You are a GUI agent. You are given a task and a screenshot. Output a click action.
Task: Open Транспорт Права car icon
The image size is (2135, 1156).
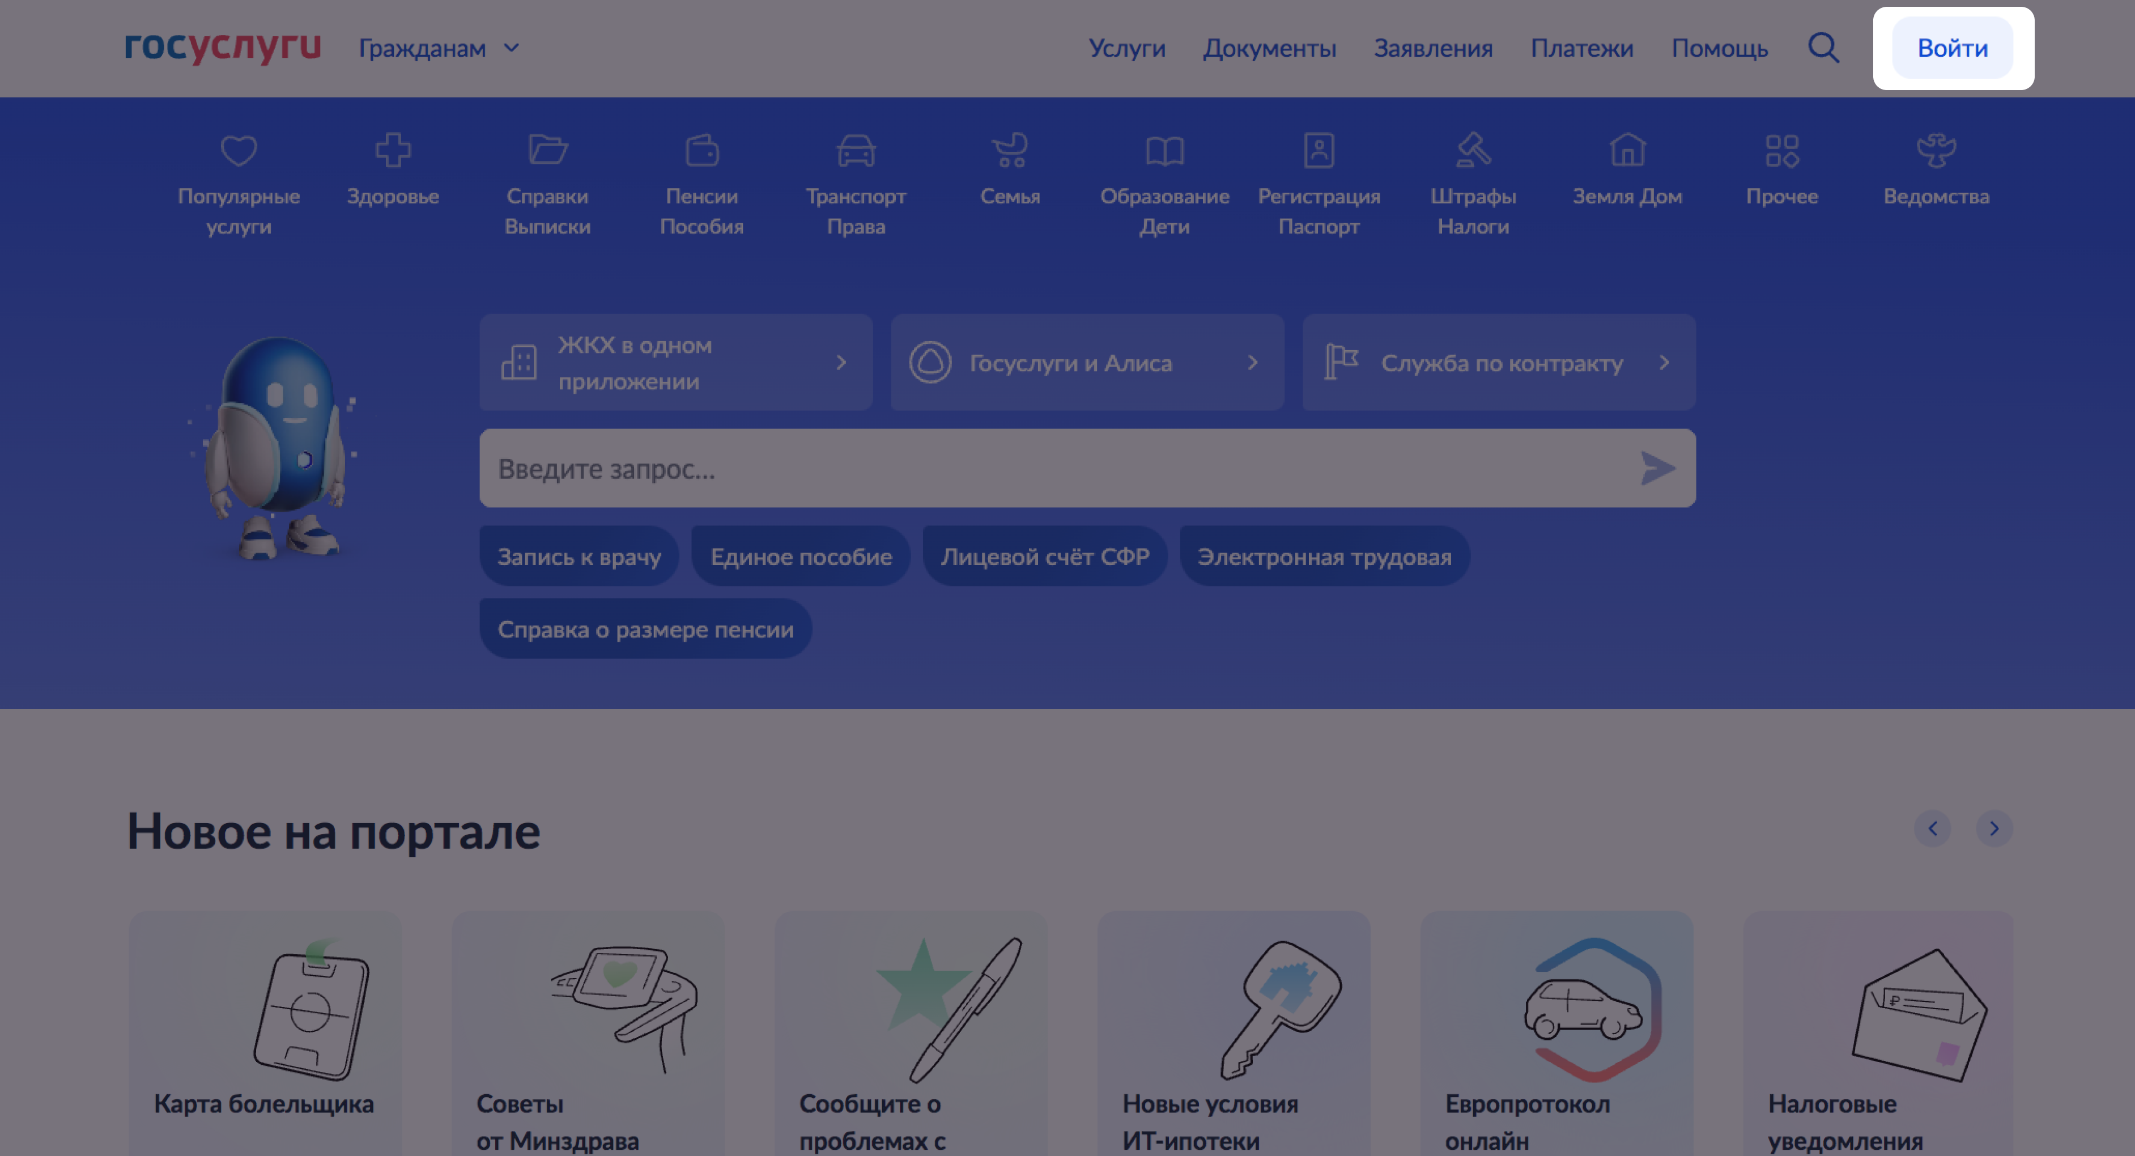(x=856, y=150)
